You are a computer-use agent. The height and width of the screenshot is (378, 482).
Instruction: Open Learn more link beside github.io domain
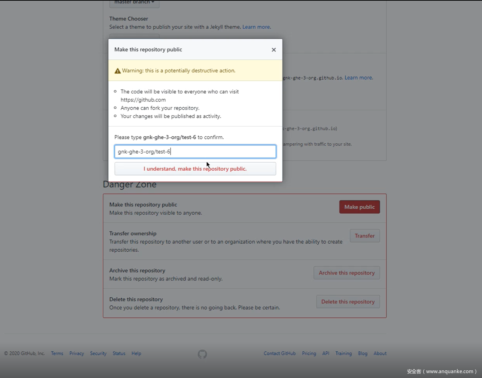(358, 78)
